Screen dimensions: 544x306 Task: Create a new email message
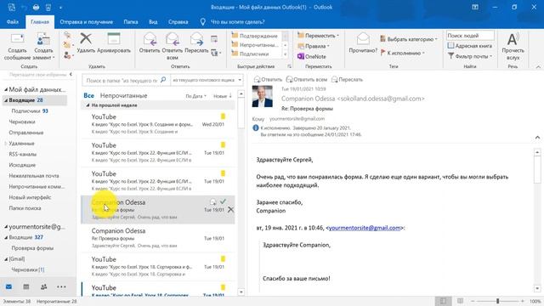pyautogui.click(x=17, y=47)
